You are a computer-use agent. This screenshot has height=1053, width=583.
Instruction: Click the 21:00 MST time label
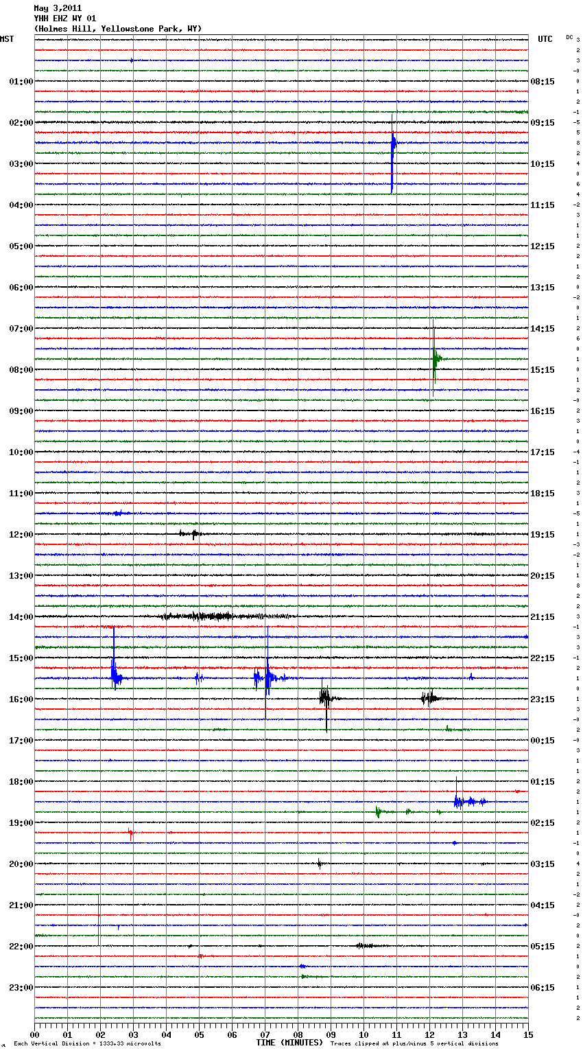click(x=21, y=905)
